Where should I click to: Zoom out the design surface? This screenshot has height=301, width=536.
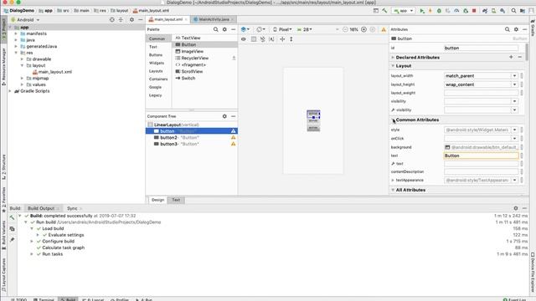point(345,30)
